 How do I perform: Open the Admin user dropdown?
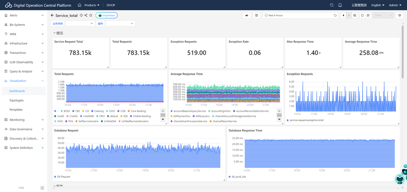click(395, 5)
